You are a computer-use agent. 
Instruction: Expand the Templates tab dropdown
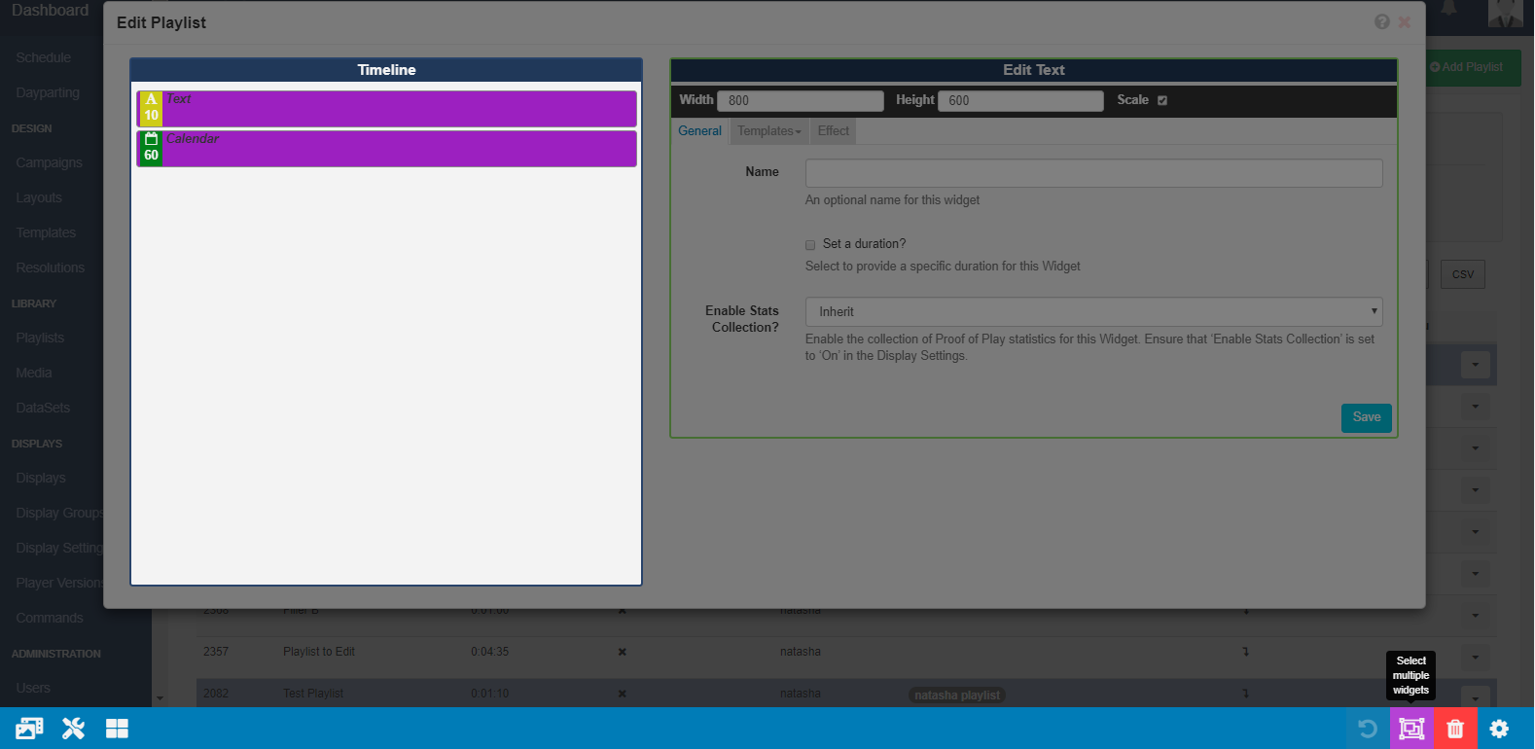[768, 131]
